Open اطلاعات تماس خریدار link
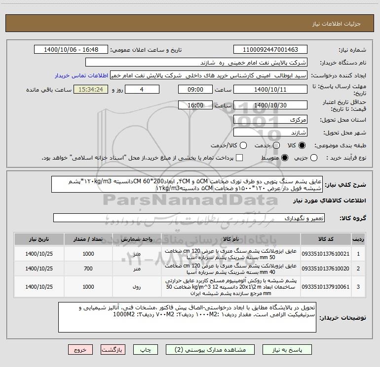Screen dimensions: 380x367 pos(81,75)
